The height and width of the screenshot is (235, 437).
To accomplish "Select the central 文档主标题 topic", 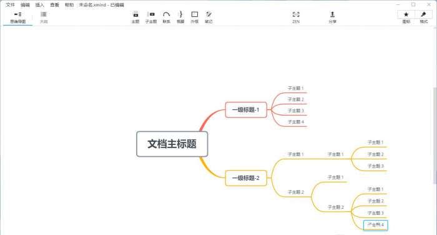I will pyautogui.click(x=172, y=144).
